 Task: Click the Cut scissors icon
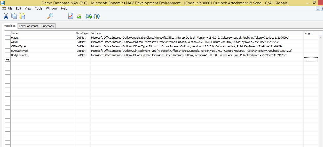(x=6, y=16)
